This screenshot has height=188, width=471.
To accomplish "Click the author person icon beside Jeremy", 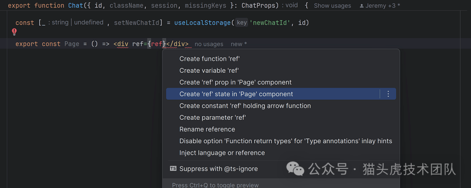I will tap(362, 6).
